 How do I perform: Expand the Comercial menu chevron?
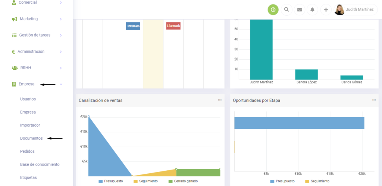pos(61,3)
